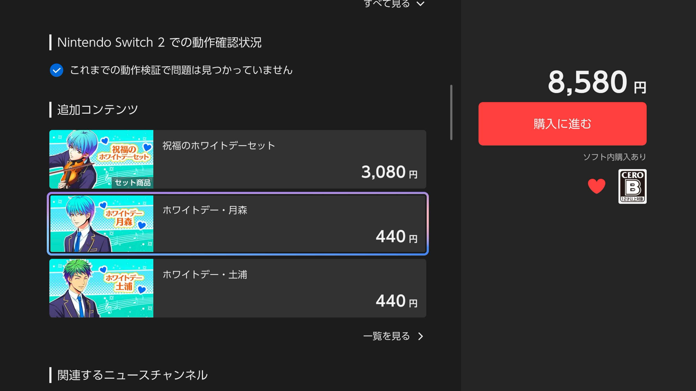Select the ホワイトデー・土浦 thumbnail image
This screenshot has width=696, height=391.
[101, 288]
